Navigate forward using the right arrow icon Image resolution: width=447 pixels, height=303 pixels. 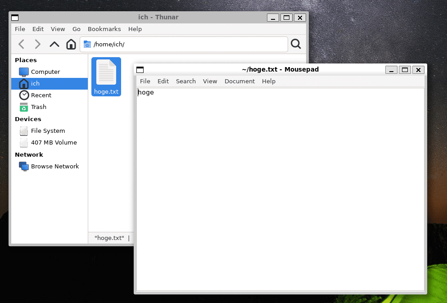click(37, 44)
